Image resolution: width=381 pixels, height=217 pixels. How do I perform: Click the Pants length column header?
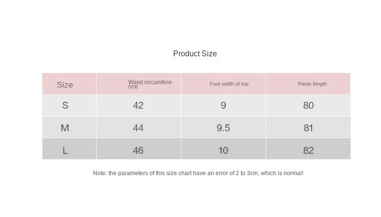point(313,84)
